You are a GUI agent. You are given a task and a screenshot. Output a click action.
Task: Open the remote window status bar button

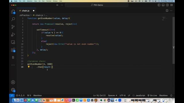click(x=12, y=95)
